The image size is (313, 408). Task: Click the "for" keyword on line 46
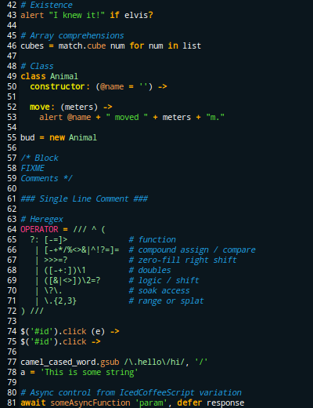pos(137,46)
